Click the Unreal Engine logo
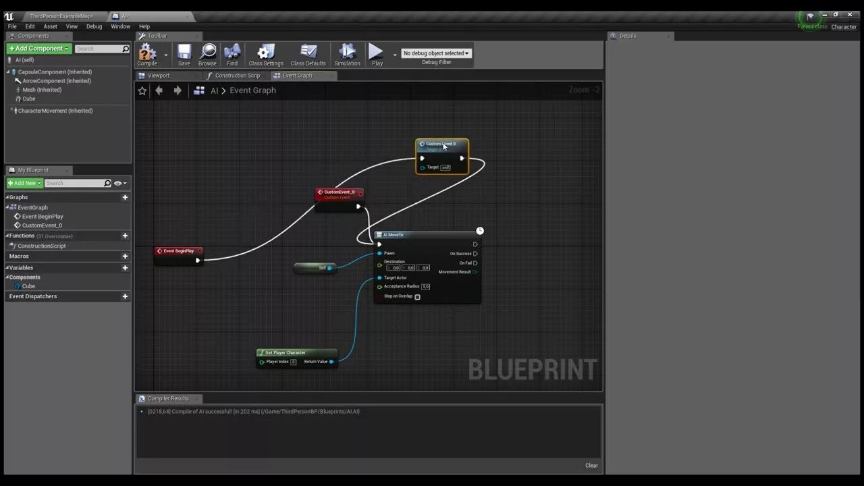 click(9, 16)
